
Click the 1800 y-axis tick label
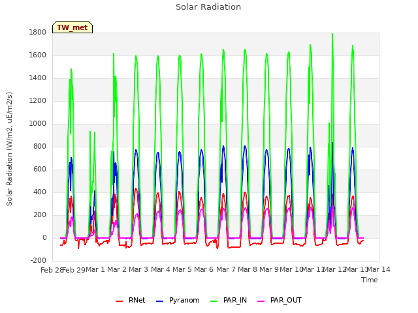coord(38,32)
